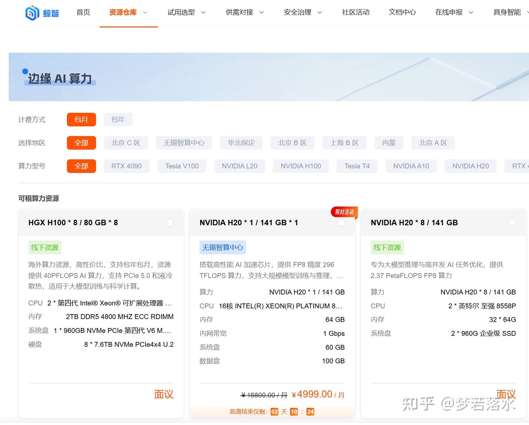Click the 100 GB 数据盘 value
Screen dimensions: 529x425
pos(333,361)
